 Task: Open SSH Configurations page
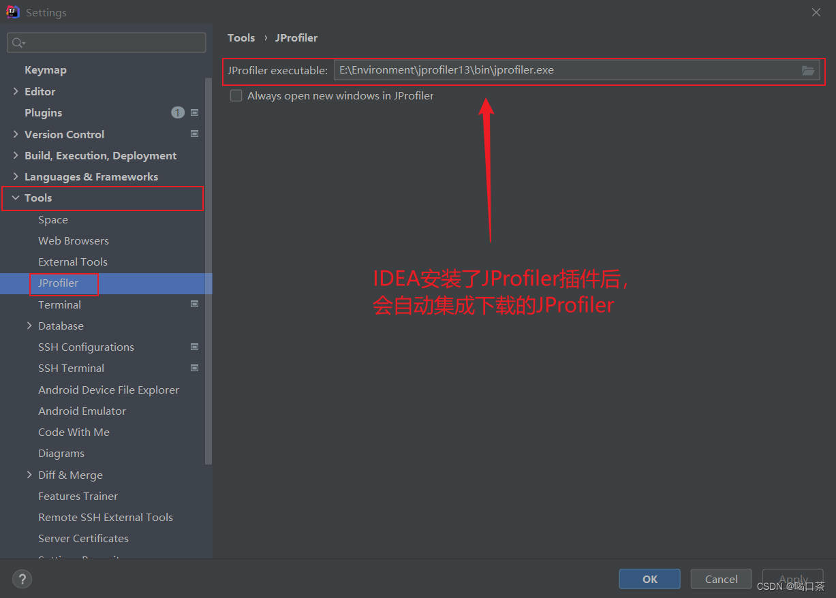pyautogui.click(x=86, y=347)
